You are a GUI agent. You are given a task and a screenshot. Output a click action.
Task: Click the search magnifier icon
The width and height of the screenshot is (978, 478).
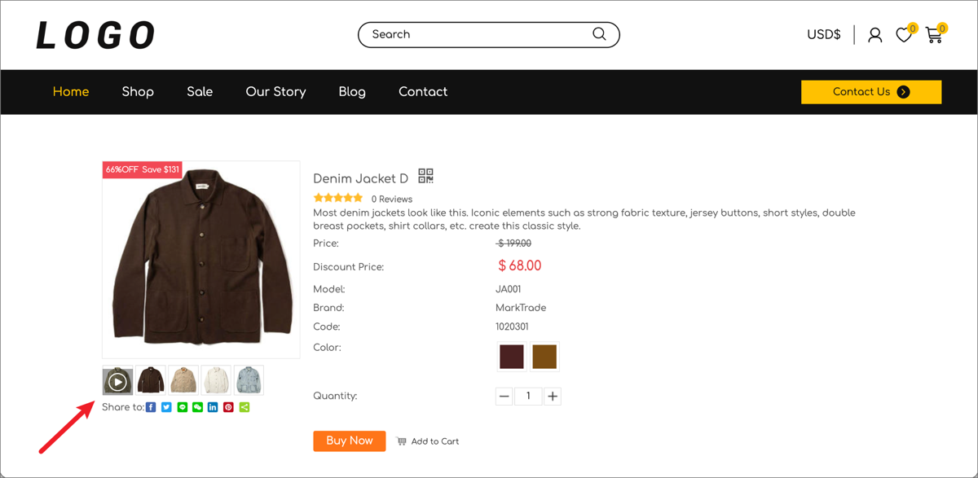pyautogui.click(x=599, y=34)
